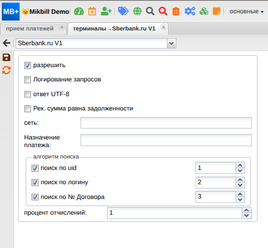
Task: Increase поиск по uid priority value
Action: 240,165
